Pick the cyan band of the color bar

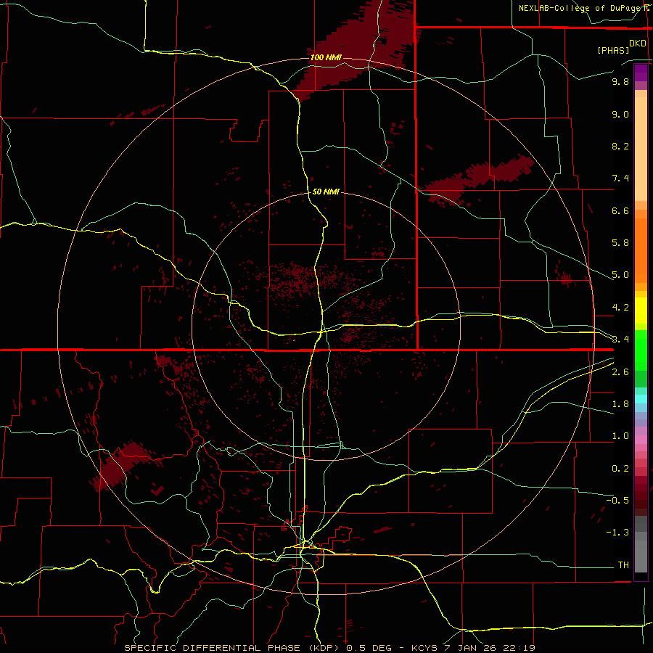click(x=641, y=399)
